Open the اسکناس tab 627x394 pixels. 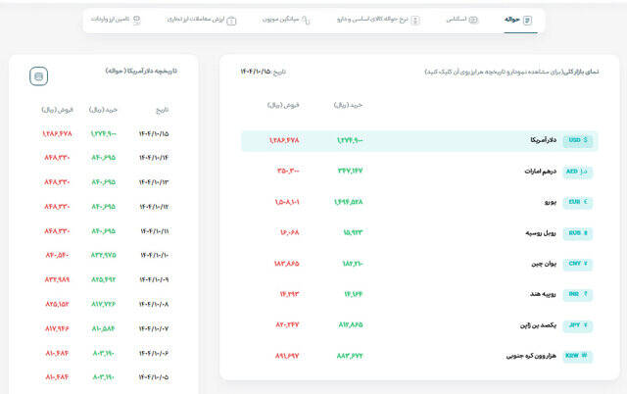pyautogui.click(x=461, y=20)
